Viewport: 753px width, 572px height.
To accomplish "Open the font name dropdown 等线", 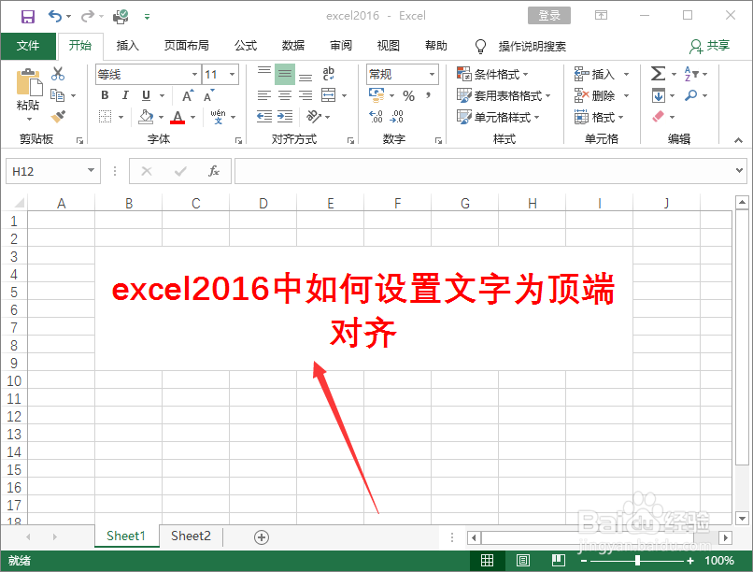I will 194,75.
